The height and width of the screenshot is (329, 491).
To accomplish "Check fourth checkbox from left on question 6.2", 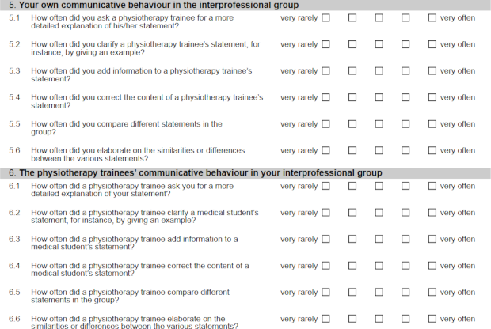I will 405,213.
